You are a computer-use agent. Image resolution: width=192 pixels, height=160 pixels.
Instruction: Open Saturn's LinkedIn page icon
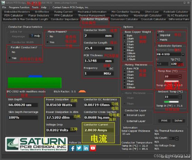coord(86,148)
